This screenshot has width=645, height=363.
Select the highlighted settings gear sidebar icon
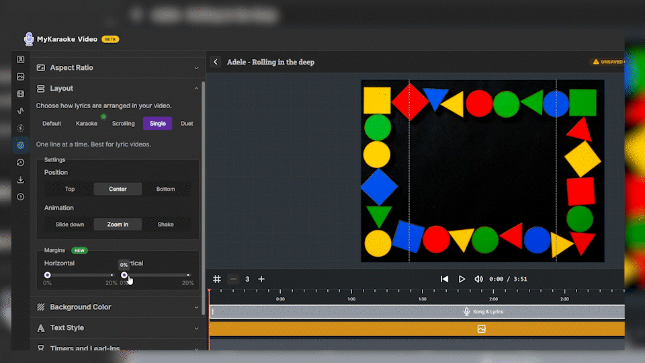click(x=21, y=145)
